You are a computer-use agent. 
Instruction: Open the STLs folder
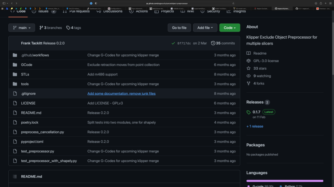[x=25, y=74]
